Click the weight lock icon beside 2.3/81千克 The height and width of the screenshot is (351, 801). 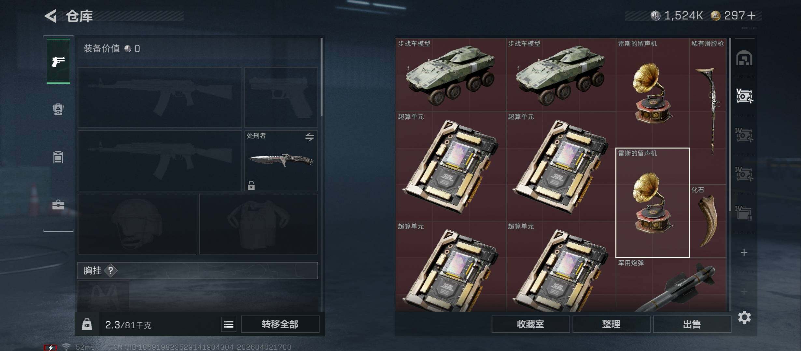pyautogui.click(x=87, y=324)
